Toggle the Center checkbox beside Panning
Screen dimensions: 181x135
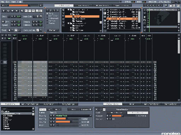point(80,119)
